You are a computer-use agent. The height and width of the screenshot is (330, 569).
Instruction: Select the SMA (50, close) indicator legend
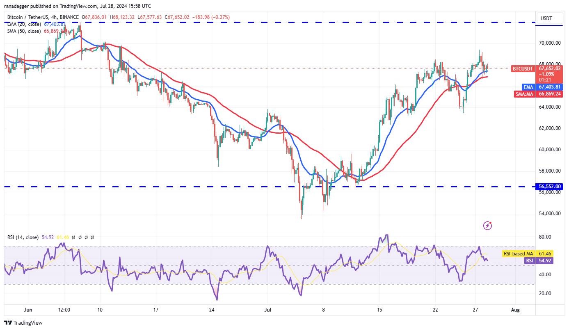click(x=23, y=31)
